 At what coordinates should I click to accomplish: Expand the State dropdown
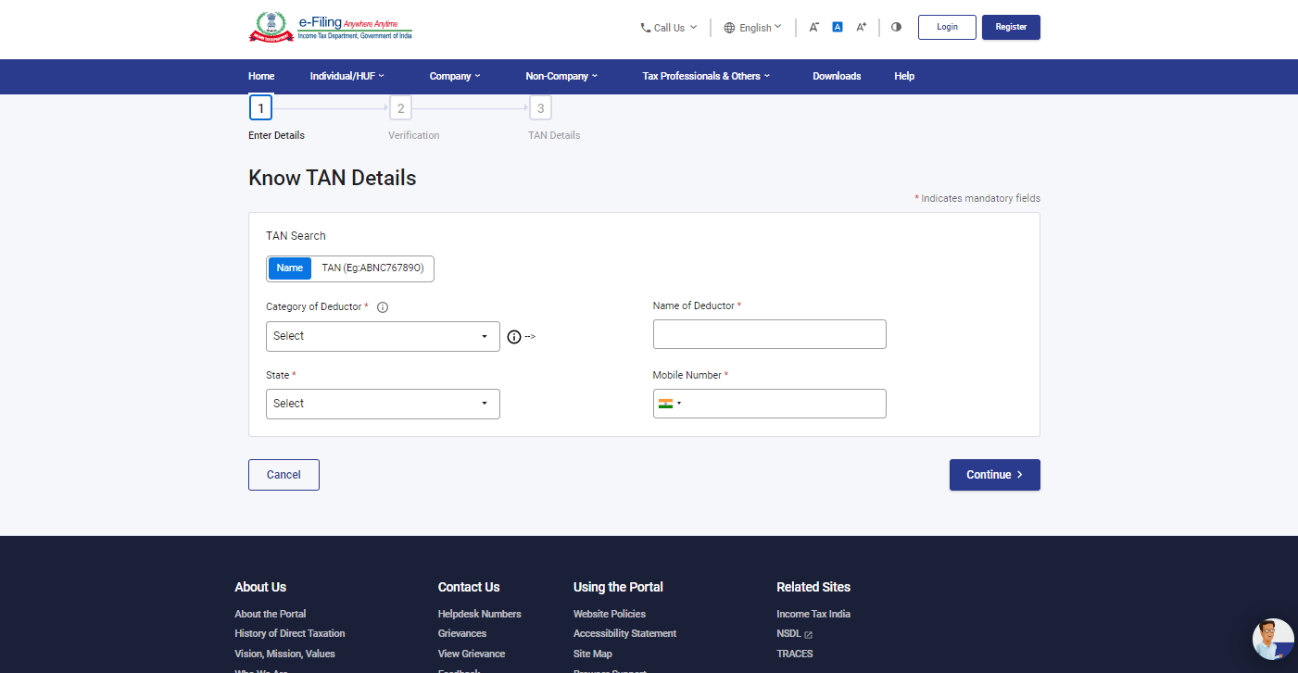pos(383,405)
